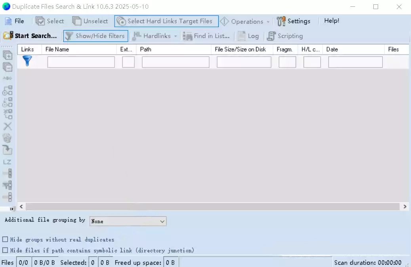Click the LZ compression sidebar icon
The width and height of the screenshot is (411, 267).
(8, 162)
